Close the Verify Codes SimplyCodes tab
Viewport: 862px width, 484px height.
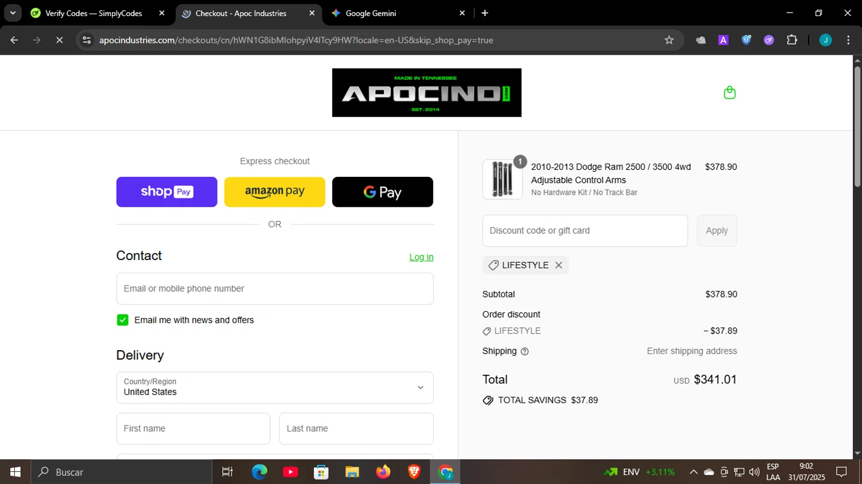tap(161, 13)
